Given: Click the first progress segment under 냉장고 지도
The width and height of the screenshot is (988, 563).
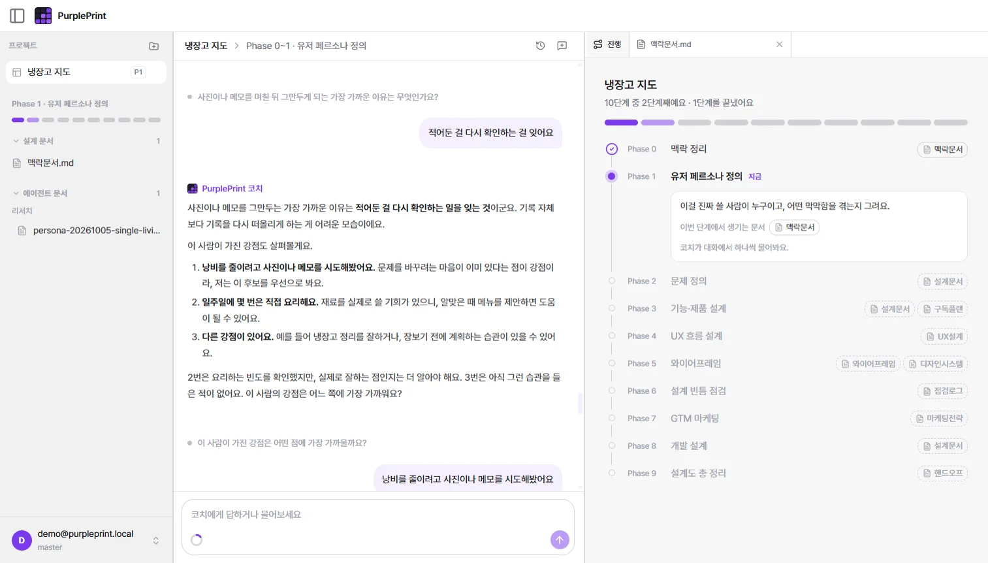Looking at the screenshot, I should (x=621, y=123).
